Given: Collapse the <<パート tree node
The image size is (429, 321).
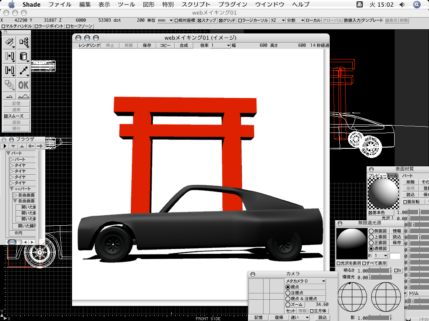Looking at the screenshot, I should click(x=12, y=189).
